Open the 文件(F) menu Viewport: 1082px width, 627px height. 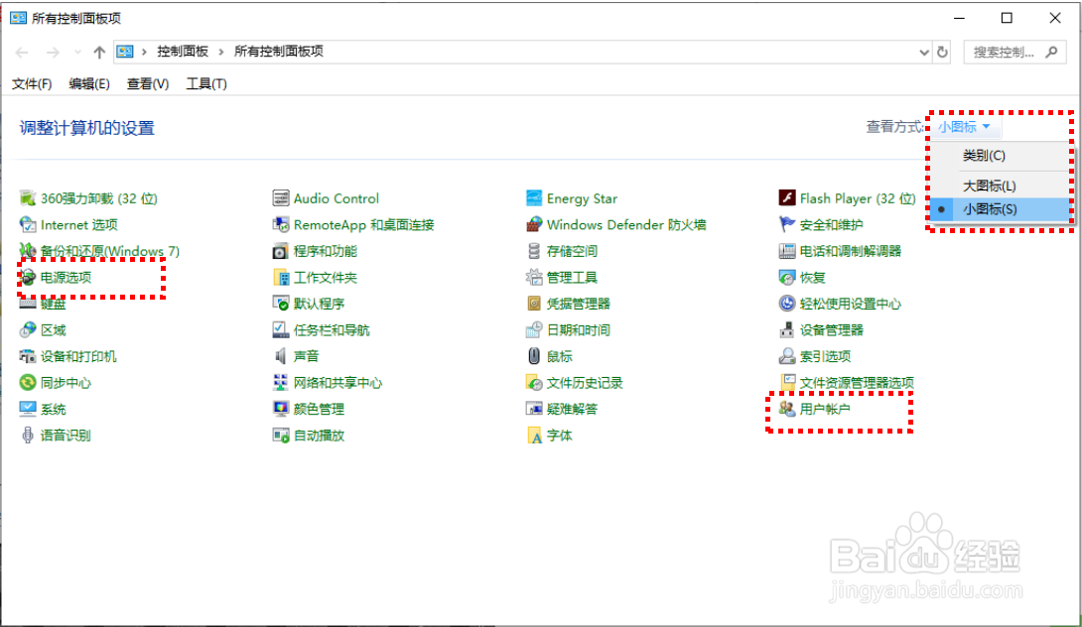pyautogui.click(x=31, y=83)
